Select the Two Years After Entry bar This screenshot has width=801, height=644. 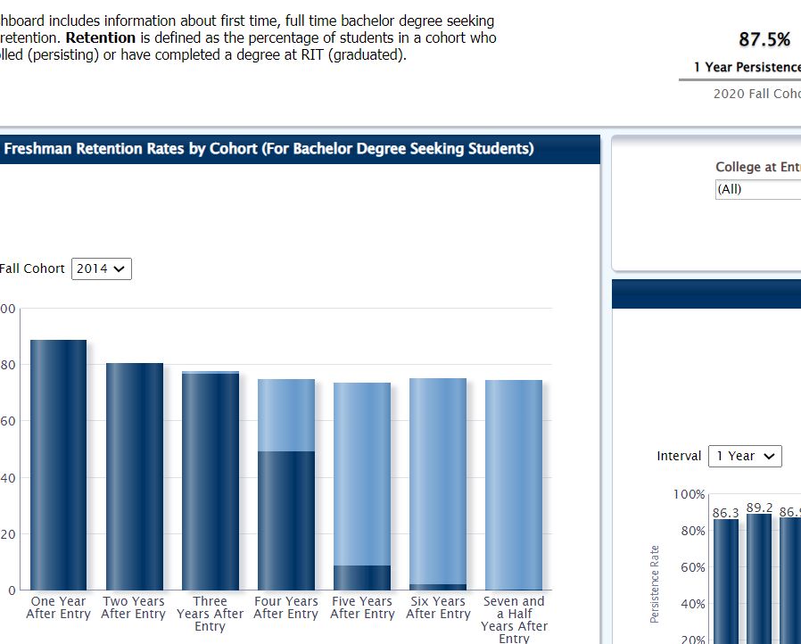coord(133,473)
